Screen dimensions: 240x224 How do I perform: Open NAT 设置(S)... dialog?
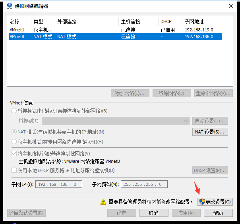pos(210,132)
